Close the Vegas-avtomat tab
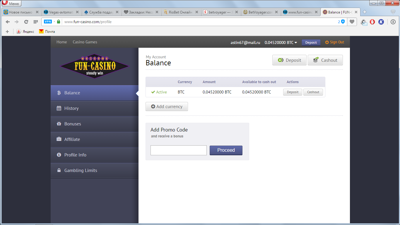Image resolution: width=400 pixels, height=225 pixels. [77, 12]
